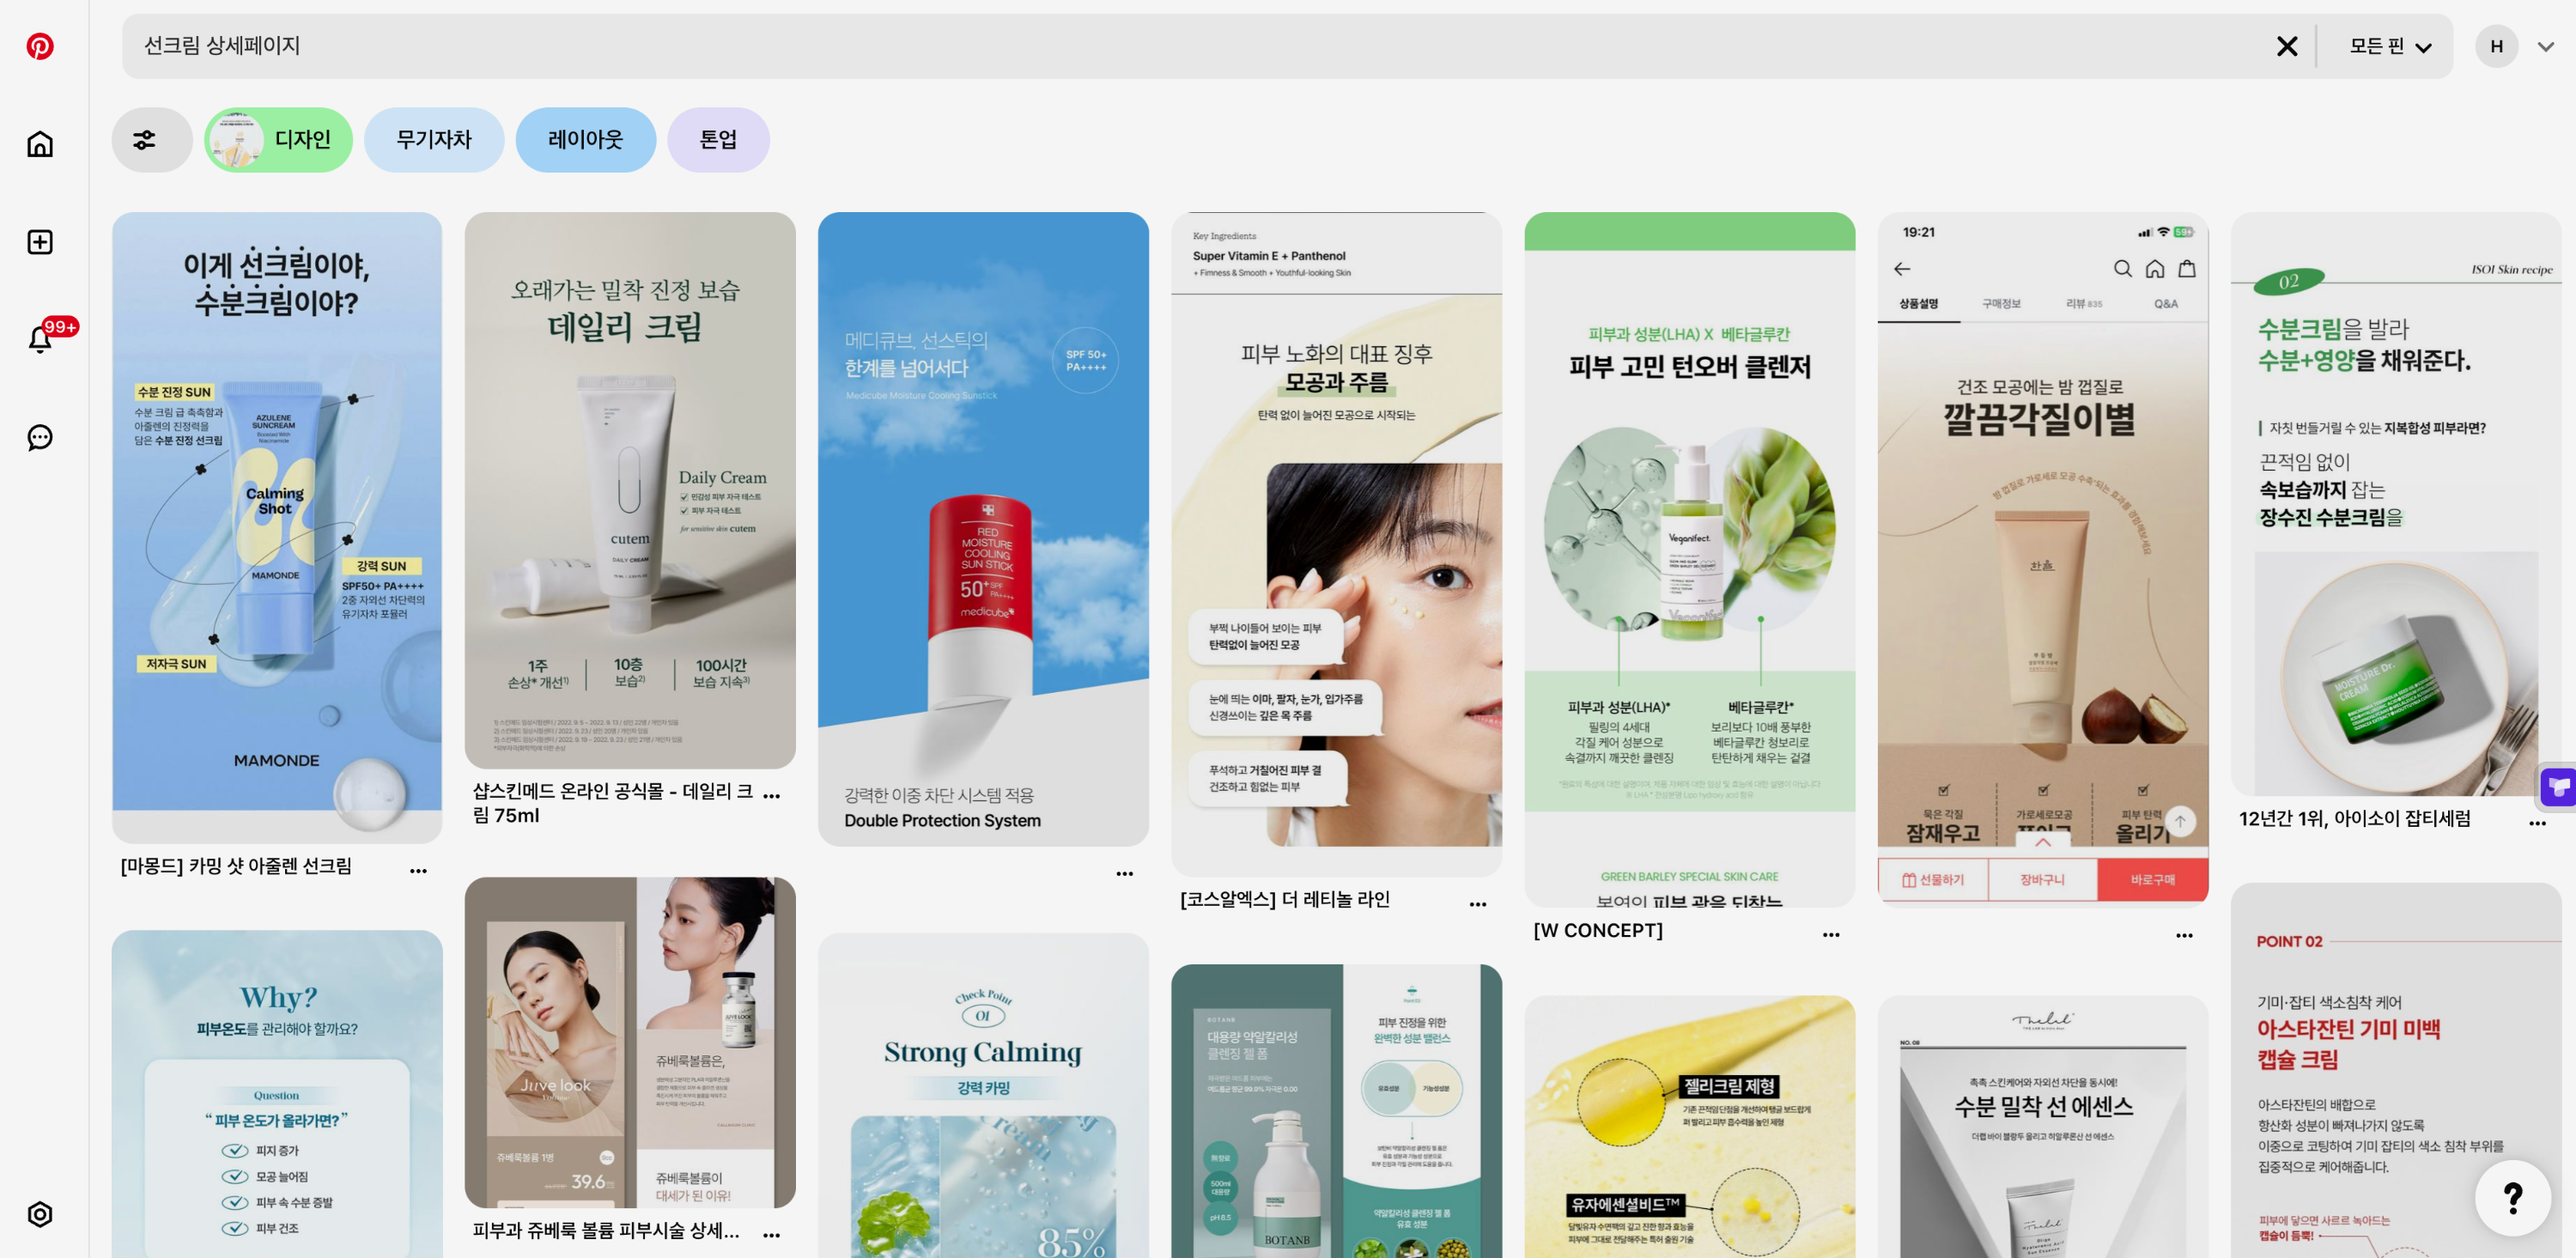Click the help question mark button
This screenshot has width=2576, height=1258.
click(x=2512, y=1197)
